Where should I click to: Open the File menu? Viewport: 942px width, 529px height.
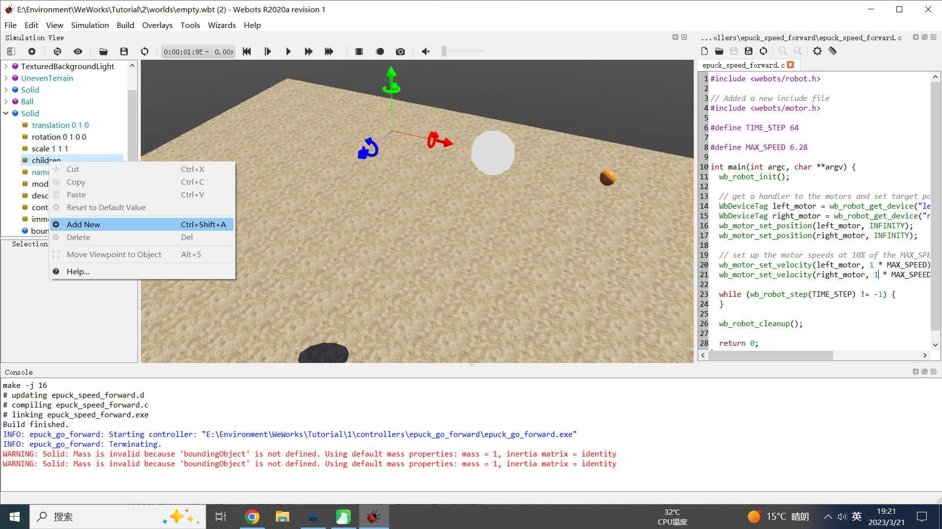(10, 25)
